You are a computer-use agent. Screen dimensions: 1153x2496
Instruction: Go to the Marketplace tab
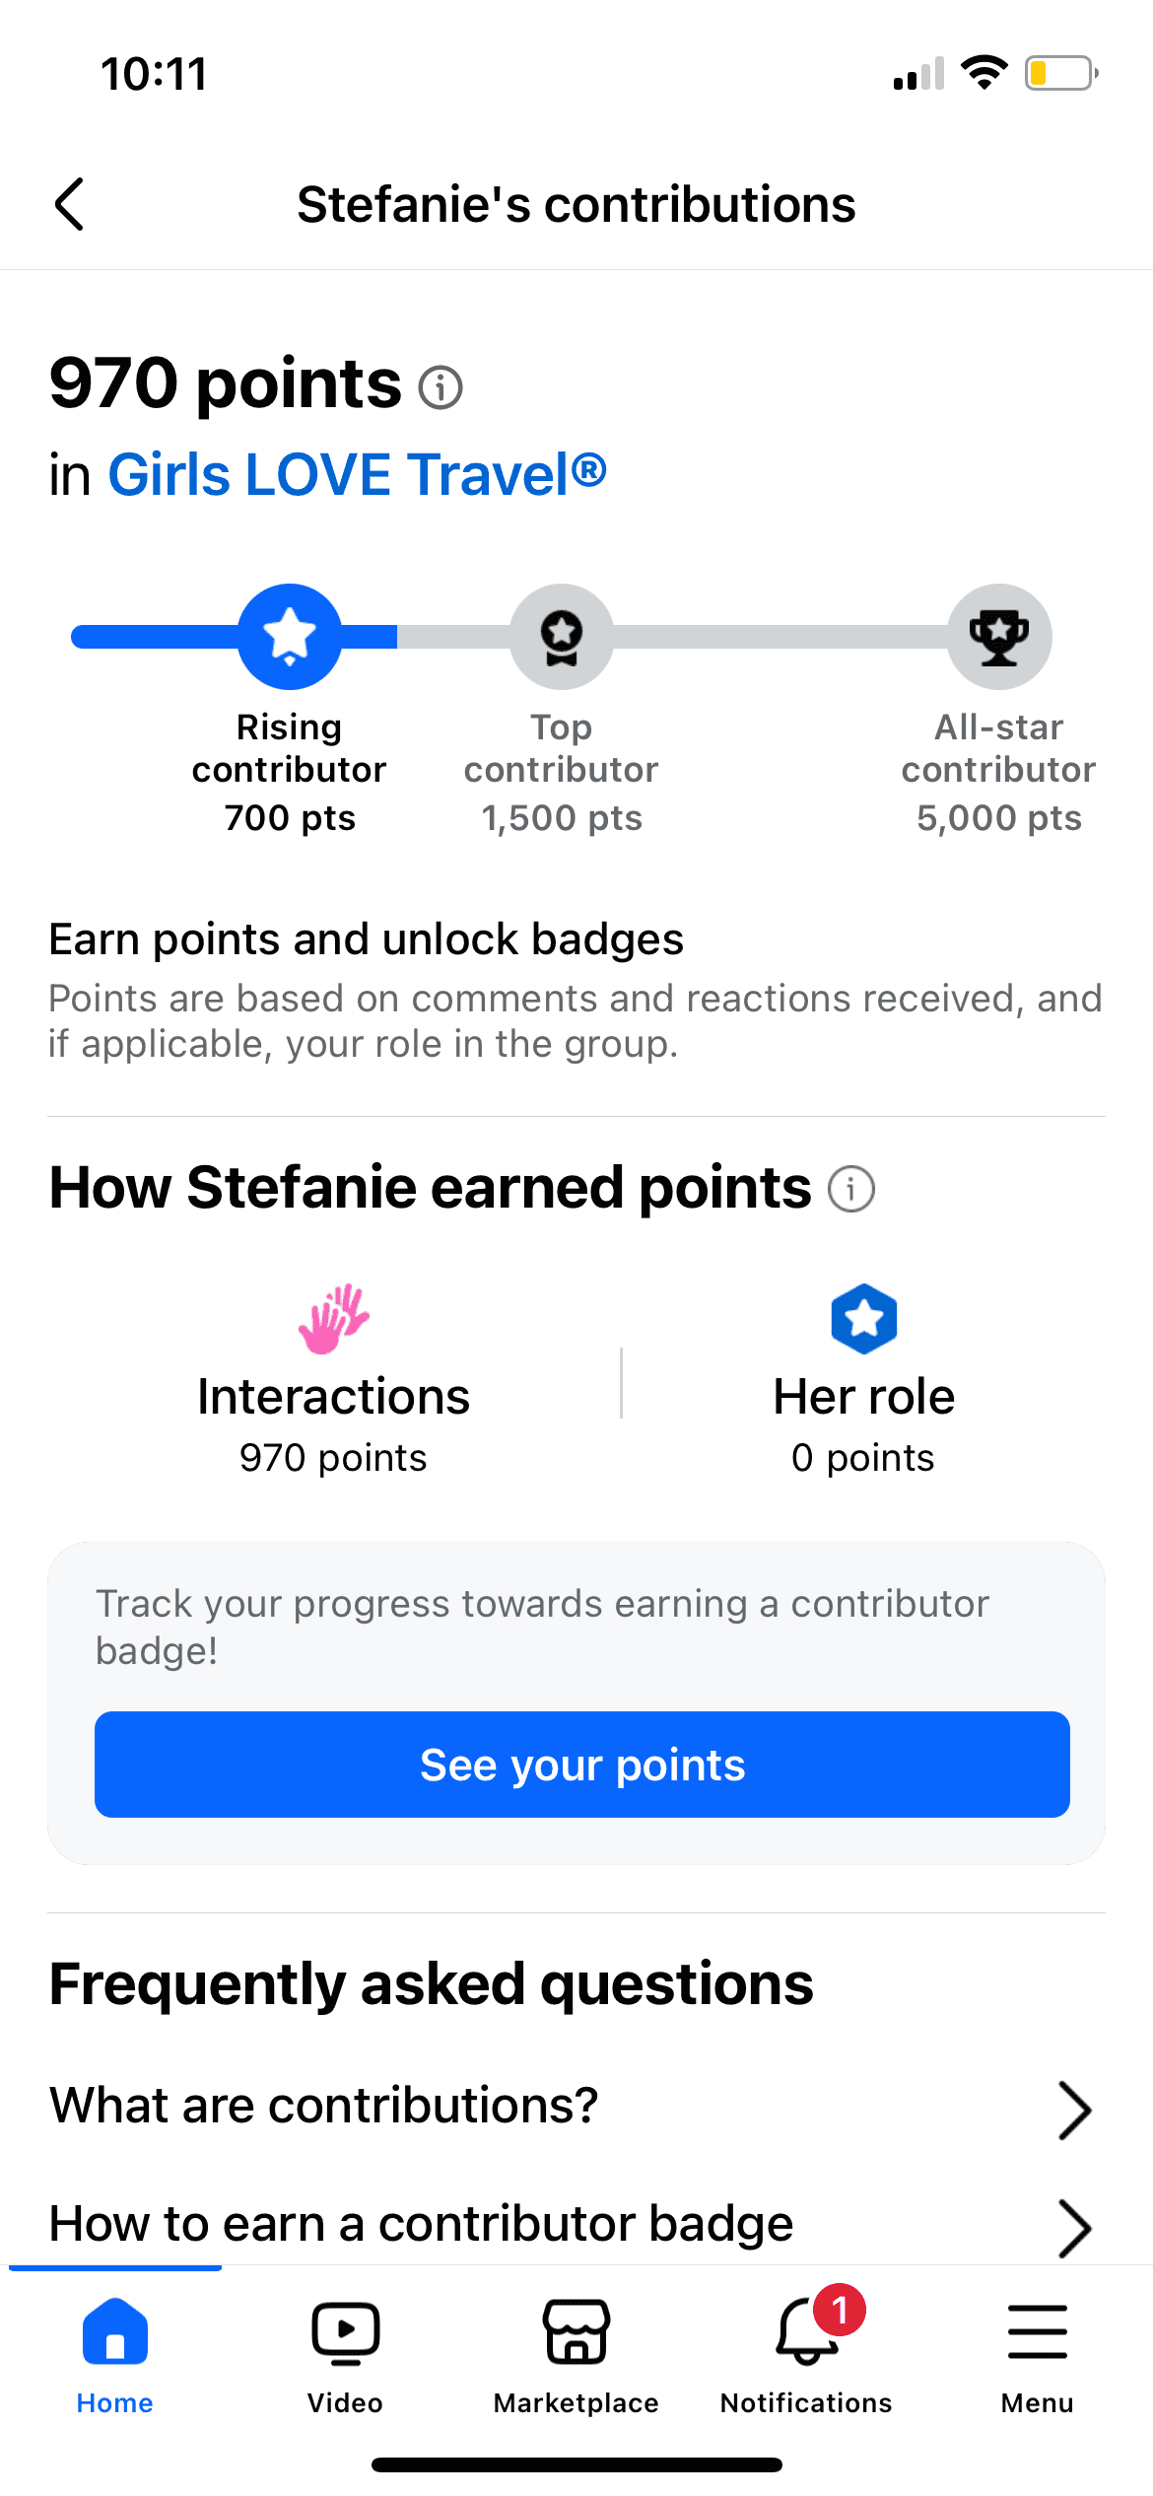576,2352
